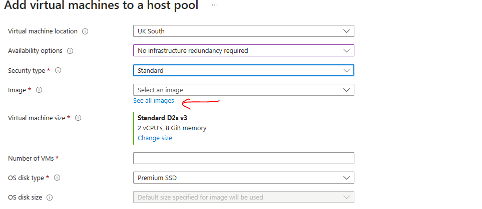Show the OS disk size info tooltip

(50, 198)
